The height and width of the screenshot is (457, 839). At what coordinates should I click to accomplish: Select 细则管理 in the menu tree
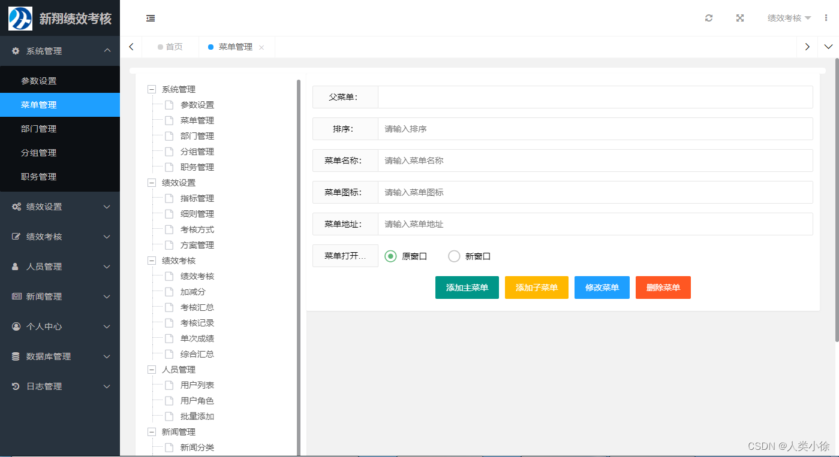(x=197, y=214)
